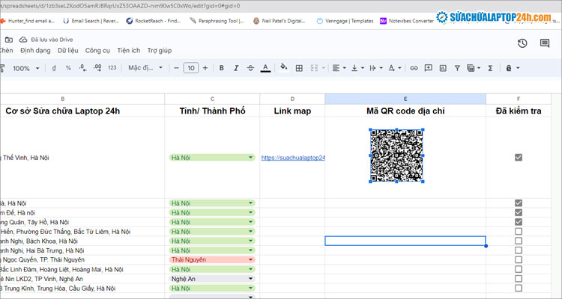Open Email Search bookmark
The width and height of the screenshot is (562, 299).
[91, 21]
